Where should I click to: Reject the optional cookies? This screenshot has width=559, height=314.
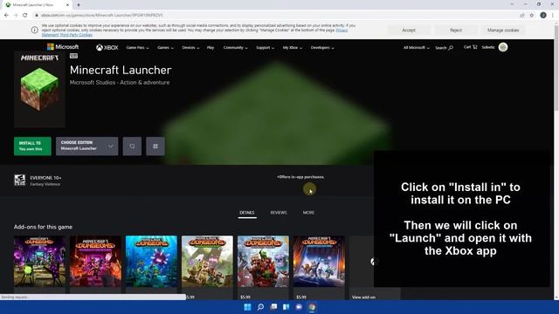[x=456, y=31]
